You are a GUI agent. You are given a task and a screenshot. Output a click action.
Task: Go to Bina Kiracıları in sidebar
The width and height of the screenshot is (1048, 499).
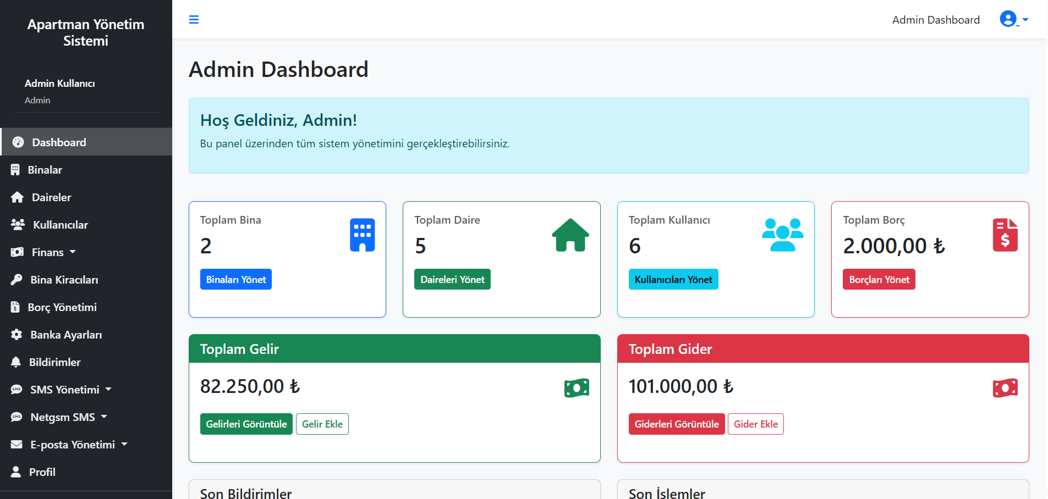64,280
